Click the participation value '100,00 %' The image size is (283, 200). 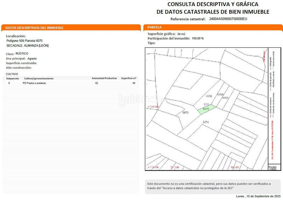[198, 38]
